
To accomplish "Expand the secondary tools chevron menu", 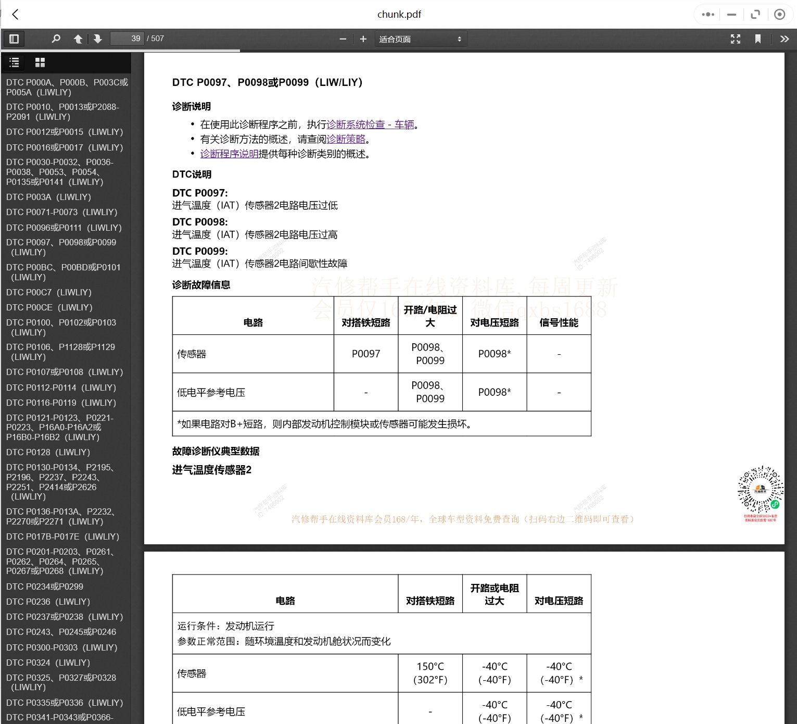I will [x=784, y=39].
